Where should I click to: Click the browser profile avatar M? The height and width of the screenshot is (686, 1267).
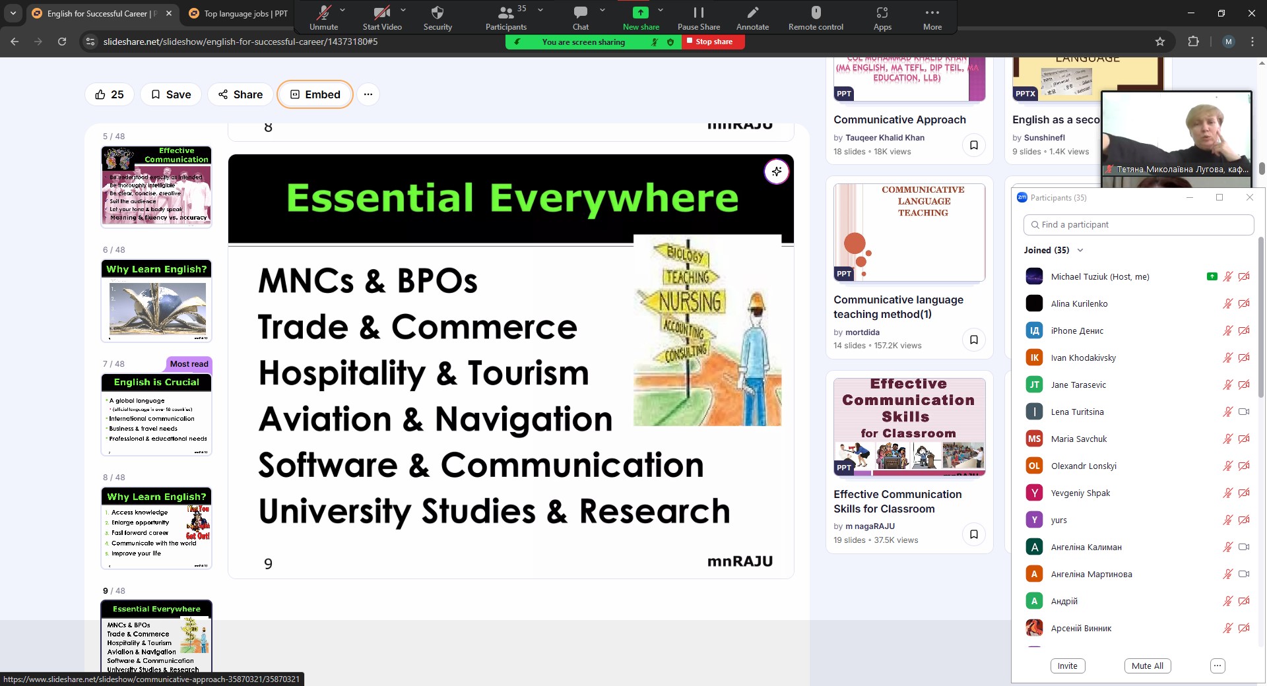(1228, 42)
